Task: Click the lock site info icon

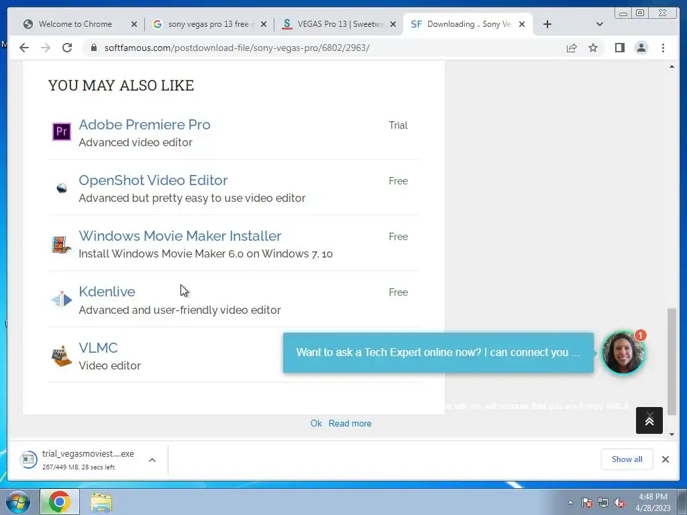Action: coord(93,48)
